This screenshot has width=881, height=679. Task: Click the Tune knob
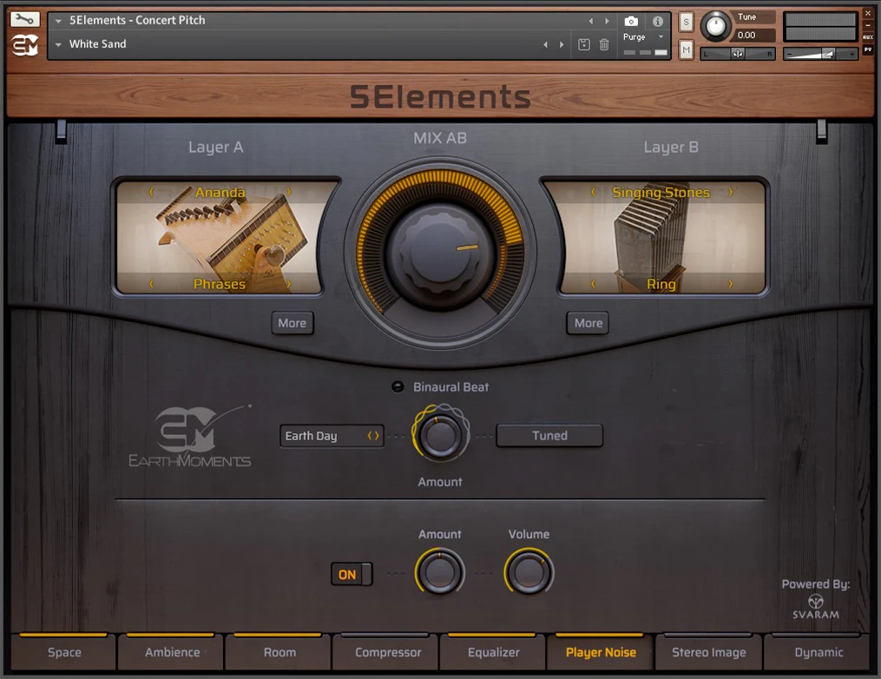click(x=715, y=26)
